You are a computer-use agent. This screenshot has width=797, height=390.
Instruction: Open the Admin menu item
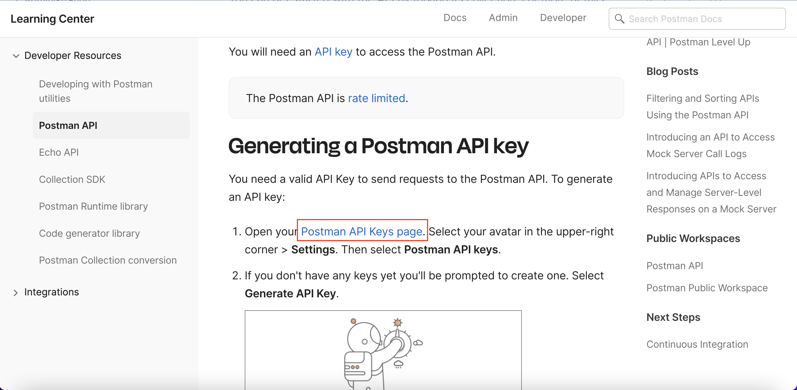[503, 18]
